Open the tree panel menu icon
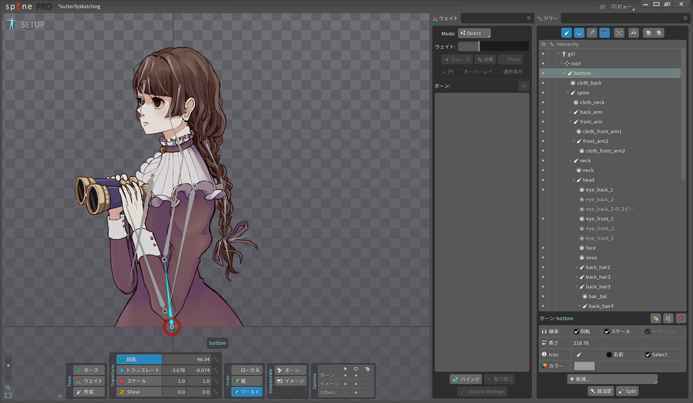693x403 pixels. pyautogui.click(x=685, y=18)
